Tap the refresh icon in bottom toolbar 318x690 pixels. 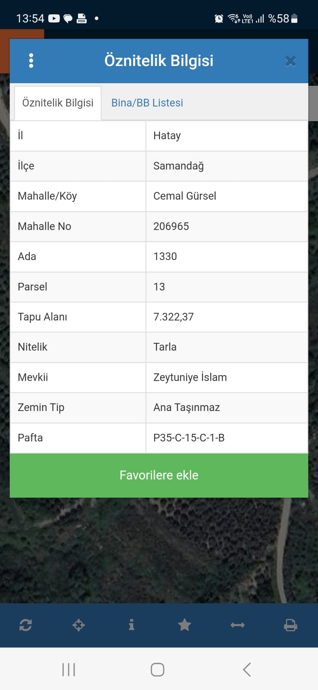pyautogui.click(x=25, y=625)
